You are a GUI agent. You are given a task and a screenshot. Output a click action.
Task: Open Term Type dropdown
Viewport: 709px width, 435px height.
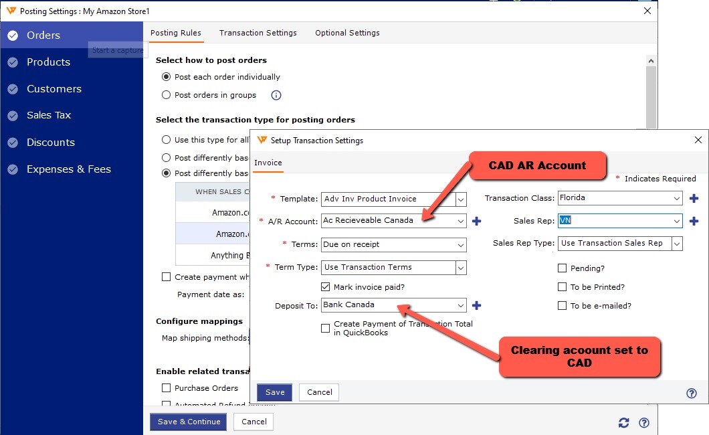(x=461, y=267)
